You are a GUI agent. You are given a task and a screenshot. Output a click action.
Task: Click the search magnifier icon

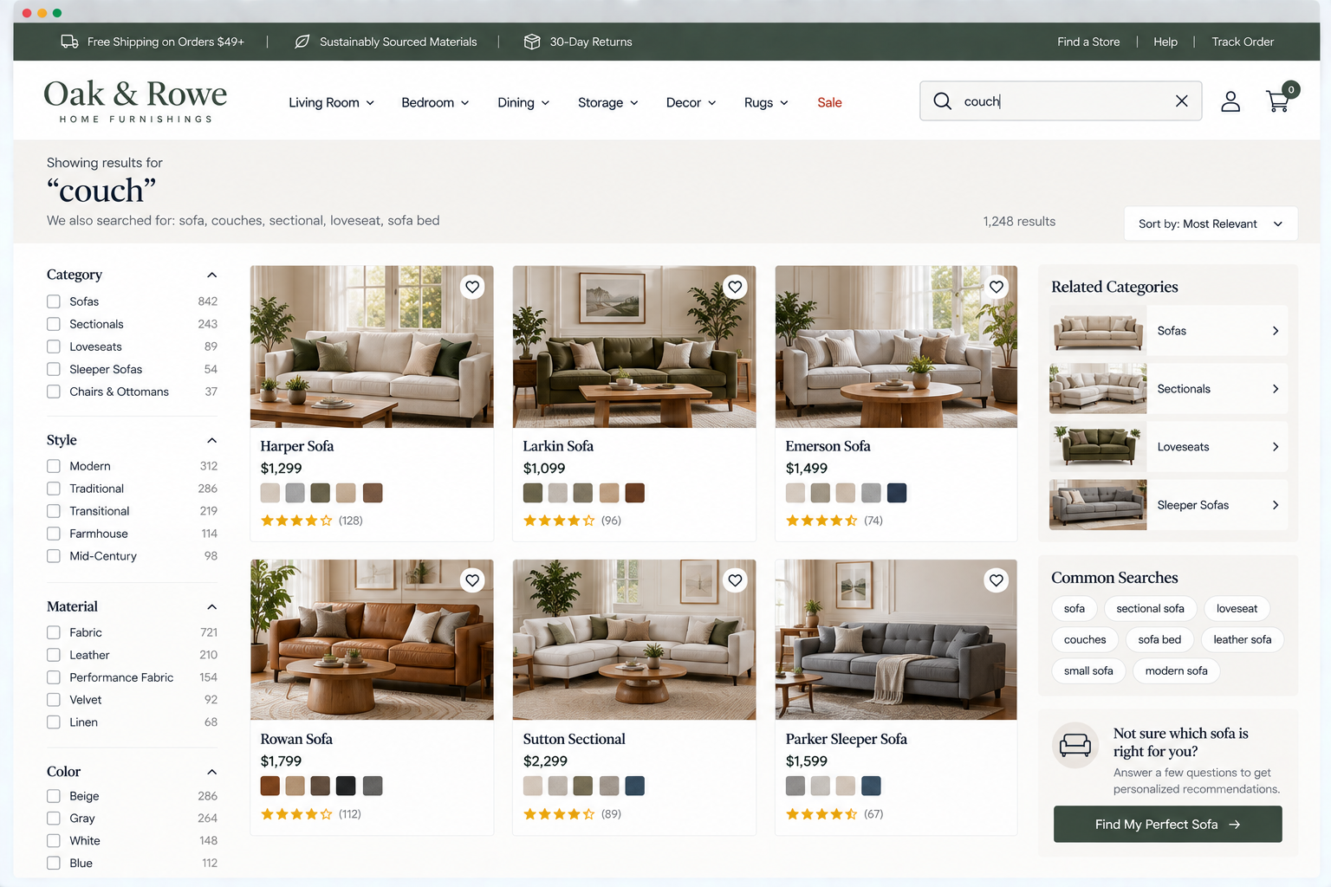942,101
